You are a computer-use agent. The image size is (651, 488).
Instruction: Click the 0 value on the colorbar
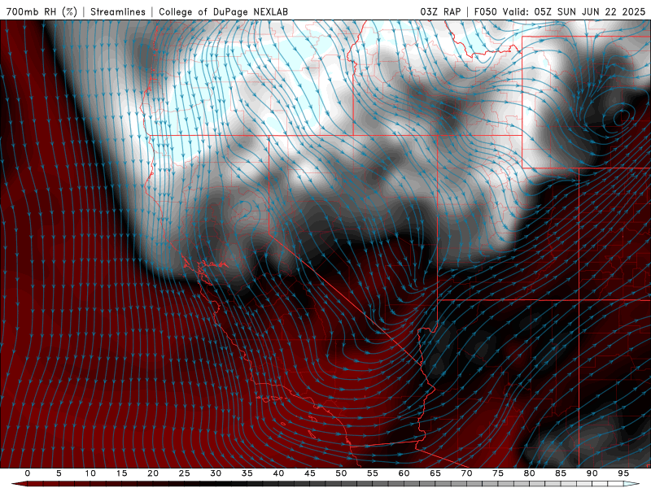pos(28,473)
